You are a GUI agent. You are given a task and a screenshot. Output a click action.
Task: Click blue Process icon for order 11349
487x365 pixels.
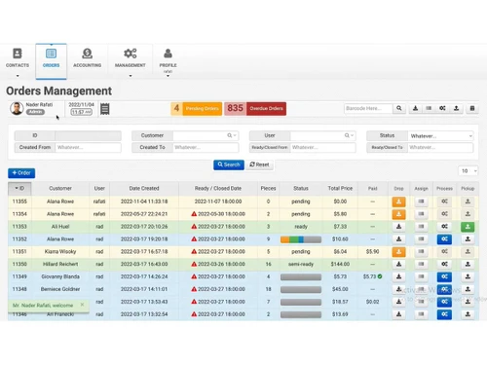pos(444,276)
